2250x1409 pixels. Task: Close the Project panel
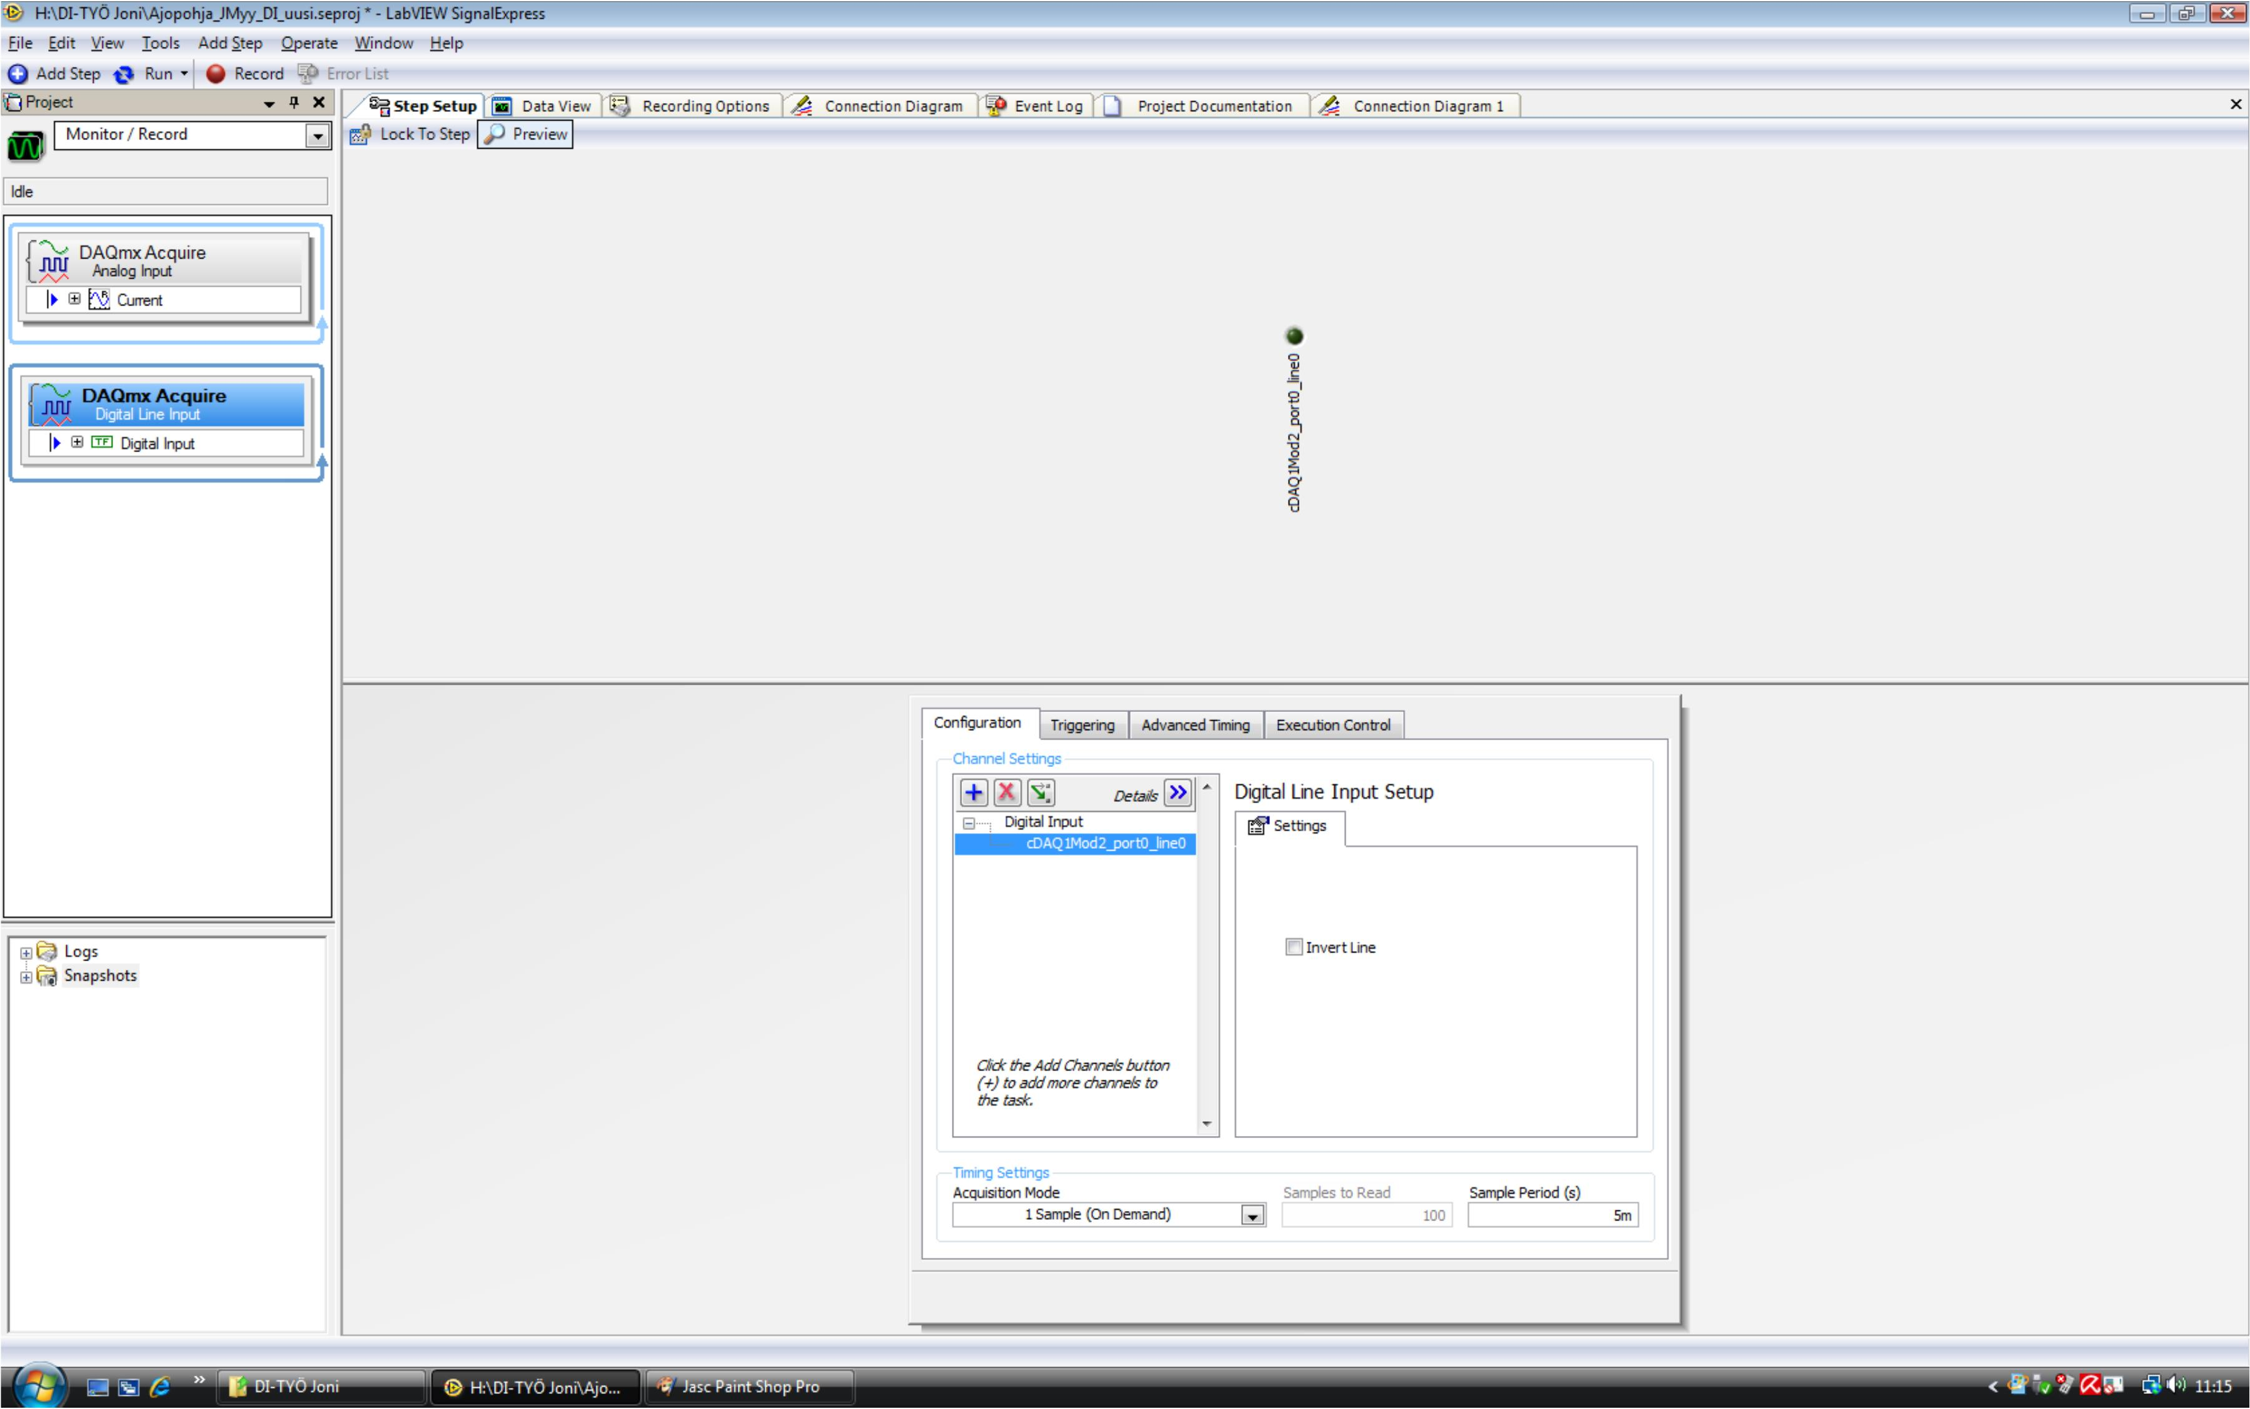click(319, 102)
